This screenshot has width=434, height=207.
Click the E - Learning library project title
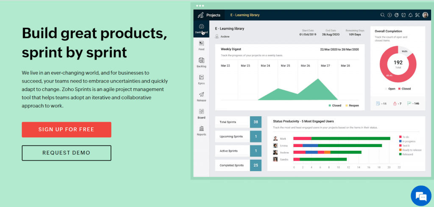click(x=230, y=28)
